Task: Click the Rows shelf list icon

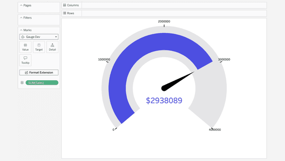Action: click(x=65, y=13)
